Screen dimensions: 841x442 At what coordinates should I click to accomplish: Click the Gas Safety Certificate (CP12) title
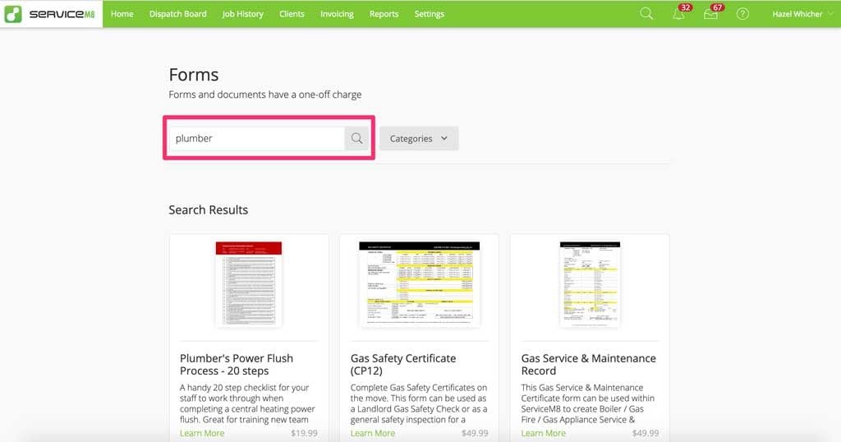[403, 364]
